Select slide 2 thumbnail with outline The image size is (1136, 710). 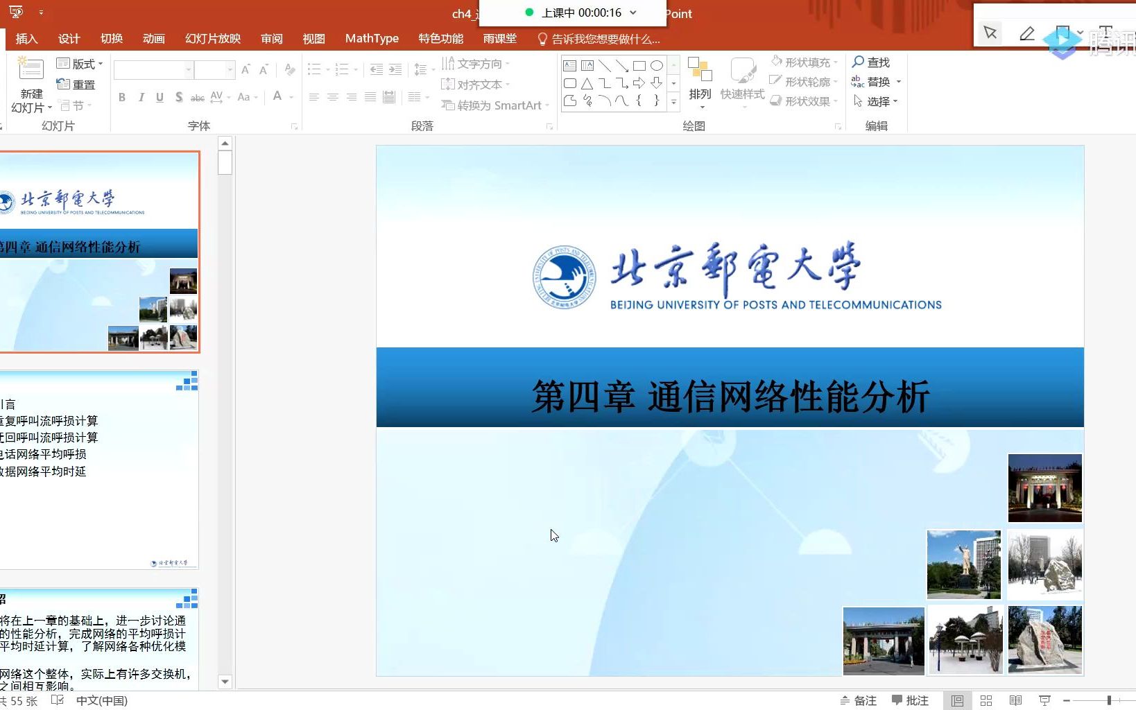pyautogui.click(x=99, y=469)
